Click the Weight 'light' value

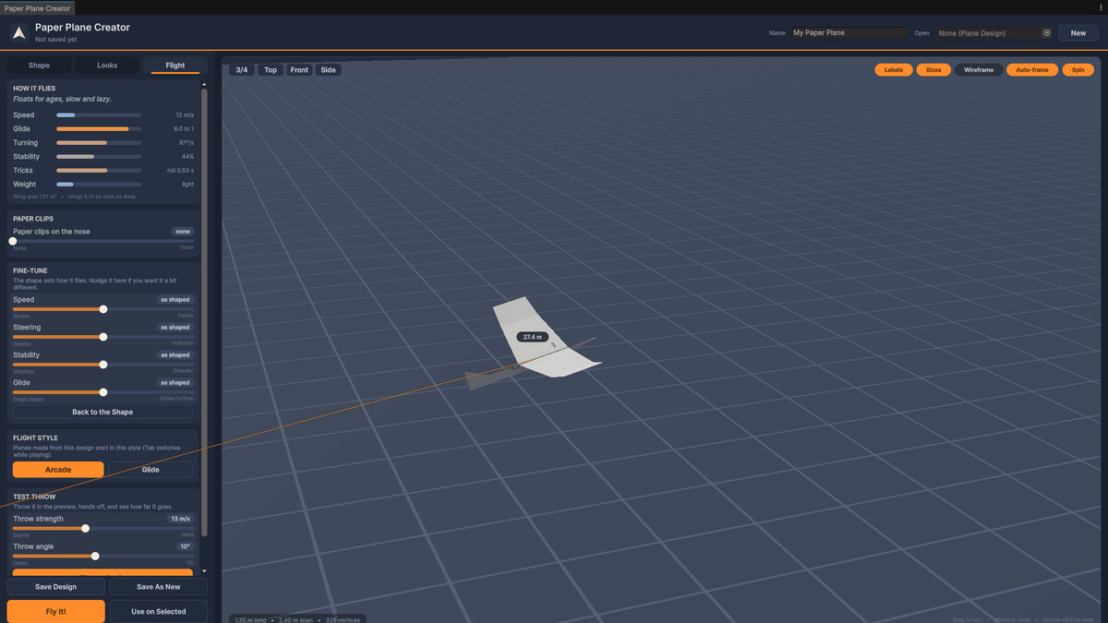[187, 185]
